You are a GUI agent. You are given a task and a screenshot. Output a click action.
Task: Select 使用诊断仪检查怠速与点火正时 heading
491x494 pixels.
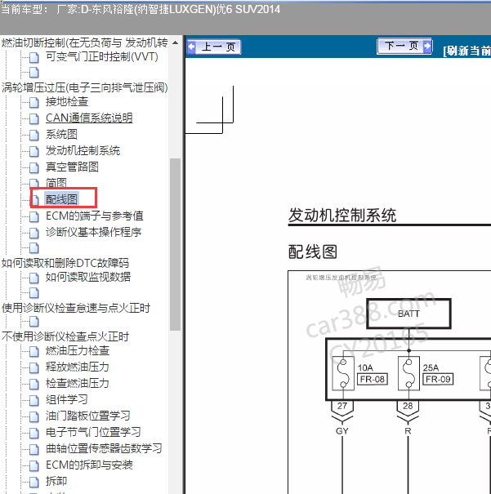point(76,308)
